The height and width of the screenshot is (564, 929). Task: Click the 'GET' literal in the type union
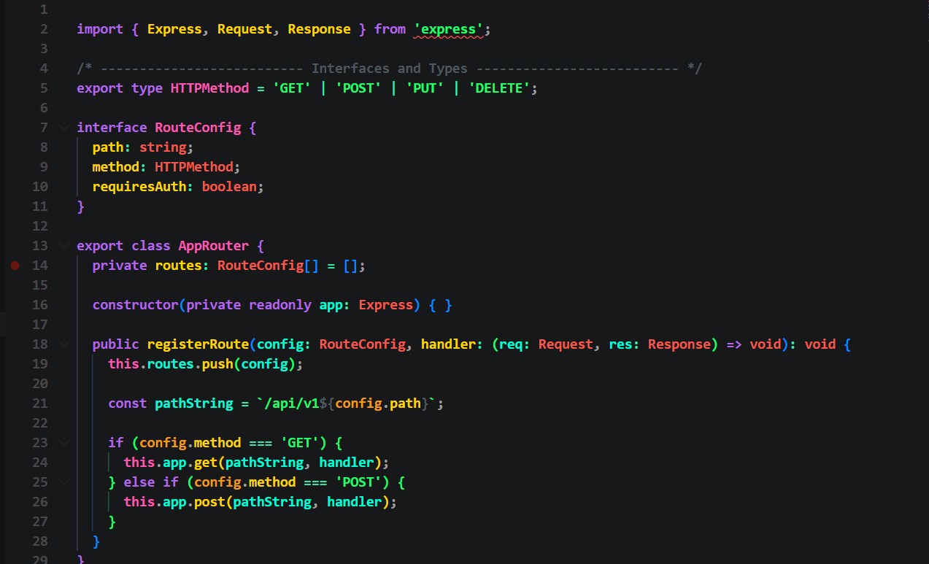[x=291, y=88]
